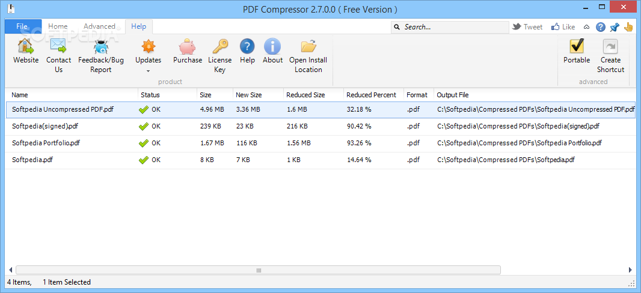
Task: Click the Create Shortcut icon
Action: (610, 46)
